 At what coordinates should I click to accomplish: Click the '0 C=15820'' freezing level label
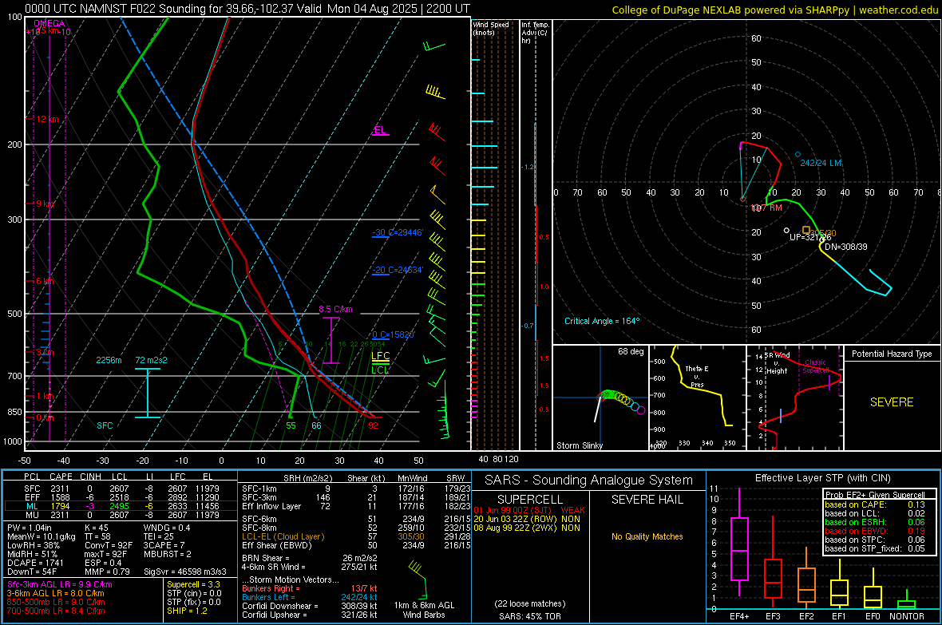(394, 334)
